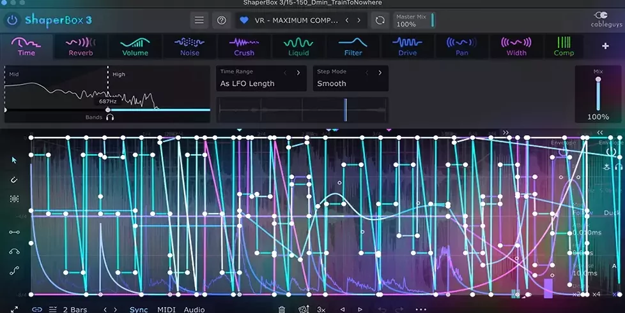Shift wave left triangle button
Viewport: 625px width, 313px height.
343,309
